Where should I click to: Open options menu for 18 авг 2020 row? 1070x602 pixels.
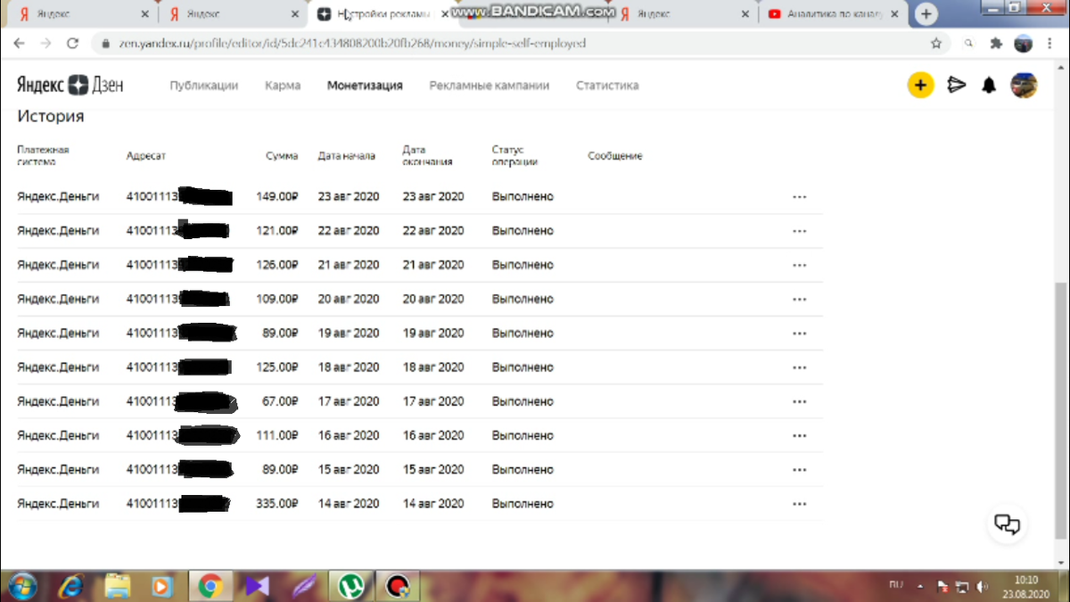(x=800, y=367)
